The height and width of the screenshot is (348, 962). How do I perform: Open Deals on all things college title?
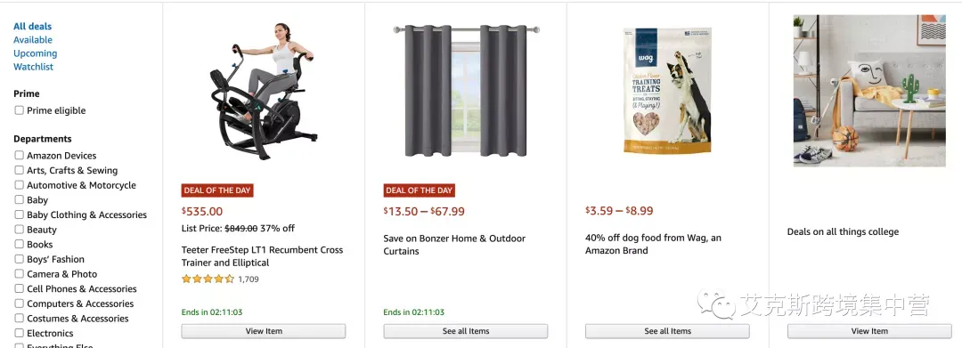coord(843,231)
